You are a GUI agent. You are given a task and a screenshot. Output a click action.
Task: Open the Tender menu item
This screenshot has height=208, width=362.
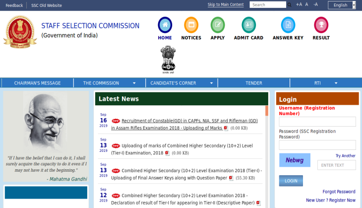point(254,83)
